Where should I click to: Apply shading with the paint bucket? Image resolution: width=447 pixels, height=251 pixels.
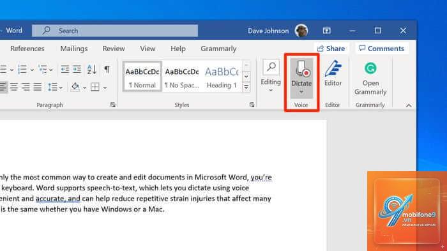tap(75, 87)
